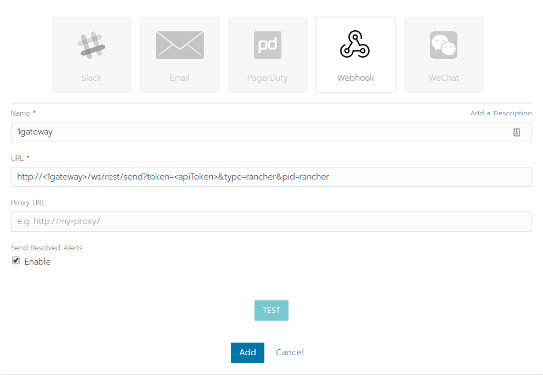Click the WeChat chat bubbles icon
This screenshot has height=375, width=543.
[x=443, y=45]
